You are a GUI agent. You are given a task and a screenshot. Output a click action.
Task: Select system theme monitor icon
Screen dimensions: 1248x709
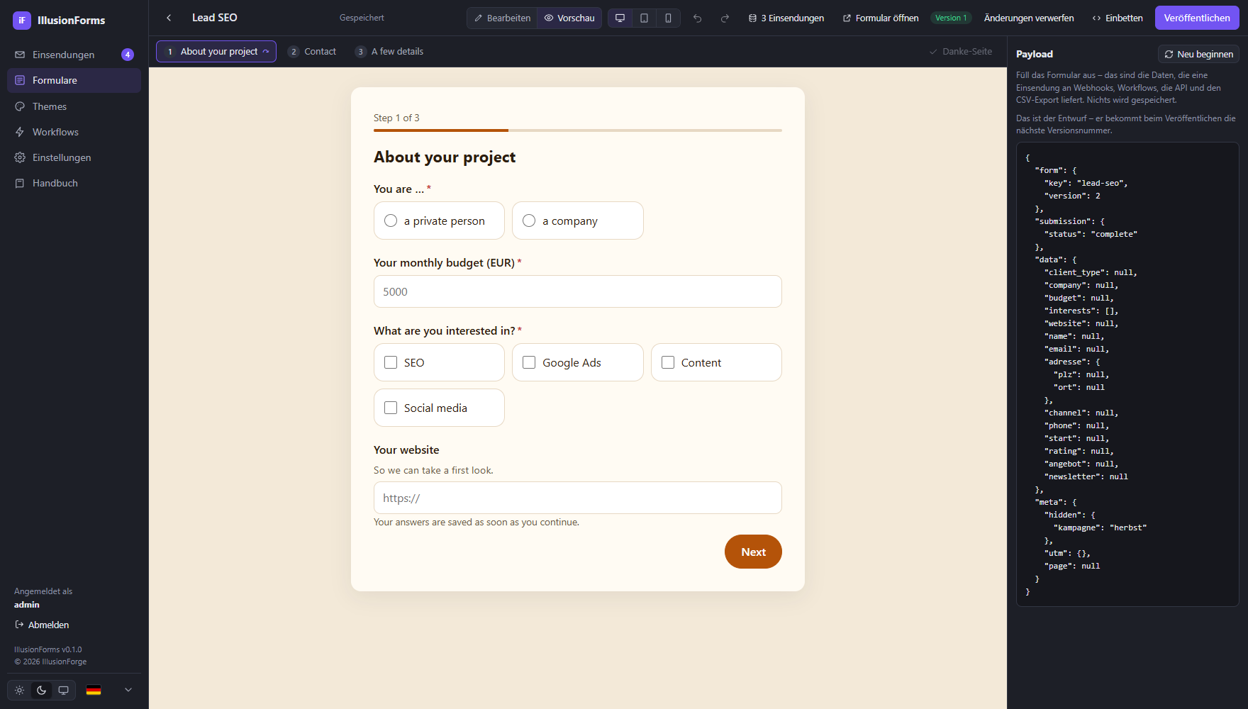click(x=63, y=690)
